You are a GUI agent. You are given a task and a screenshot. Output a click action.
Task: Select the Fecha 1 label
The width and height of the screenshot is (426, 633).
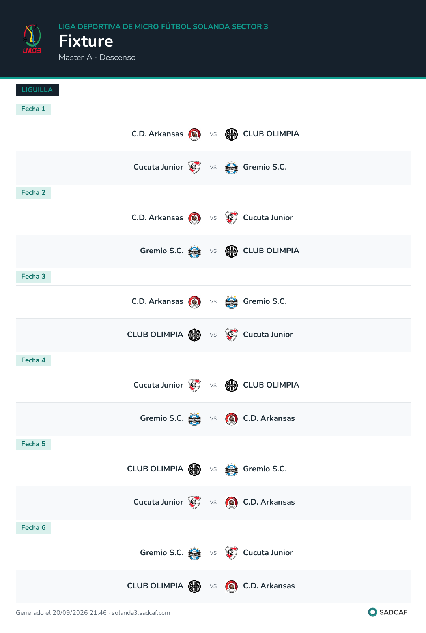33,109
